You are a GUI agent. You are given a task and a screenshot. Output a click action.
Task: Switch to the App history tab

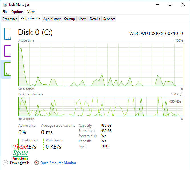pos(52,19)
